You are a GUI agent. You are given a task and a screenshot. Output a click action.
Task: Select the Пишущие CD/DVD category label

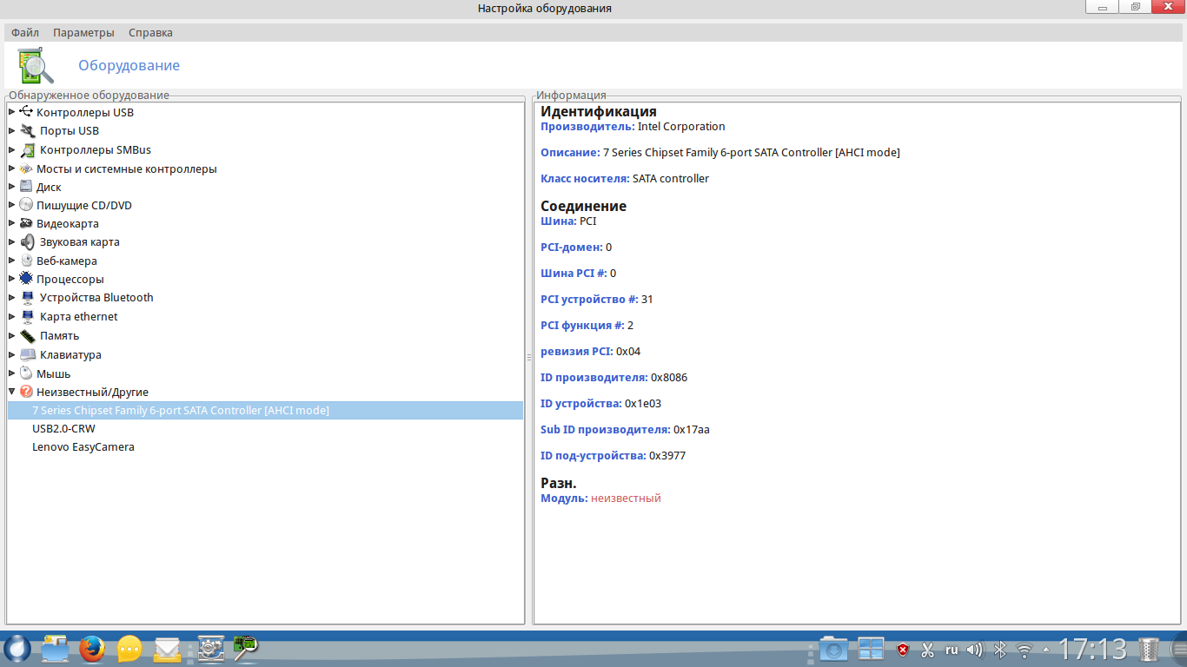tap(84, 205)
